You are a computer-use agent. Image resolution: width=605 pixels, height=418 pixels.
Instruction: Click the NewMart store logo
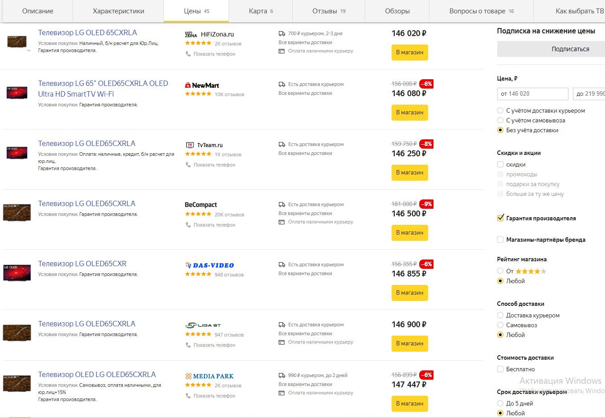pyautogui.click(x=202, y=85)
